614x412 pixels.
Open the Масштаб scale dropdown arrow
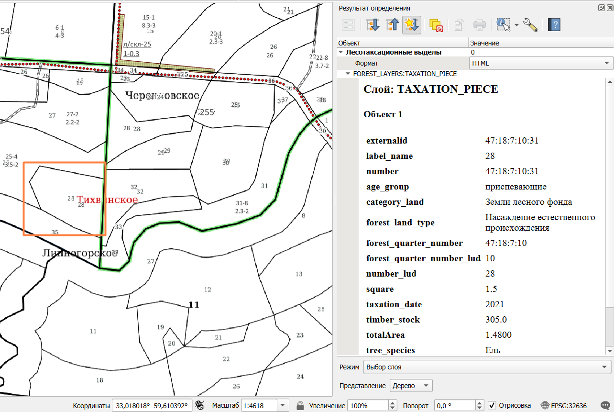point(283,405)
